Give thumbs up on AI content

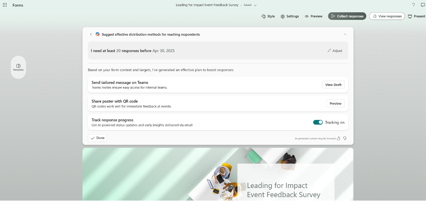pos(339,138)
